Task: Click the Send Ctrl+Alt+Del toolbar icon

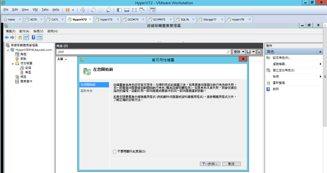Action: (x=82, y=9)
